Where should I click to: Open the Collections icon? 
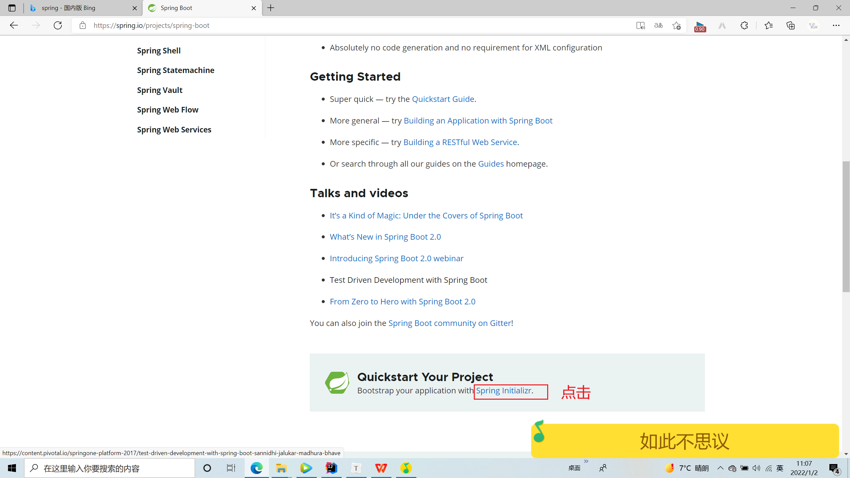[791, 25]
